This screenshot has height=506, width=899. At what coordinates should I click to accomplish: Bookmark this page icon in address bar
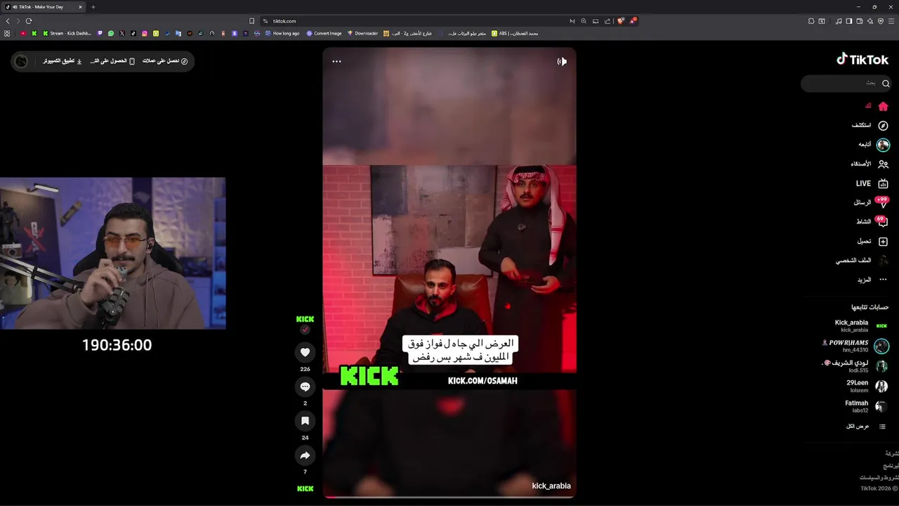click(x=252, y=21)
